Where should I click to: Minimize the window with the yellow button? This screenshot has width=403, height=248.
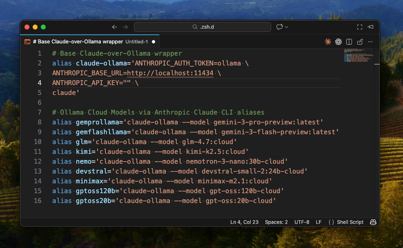35,27
